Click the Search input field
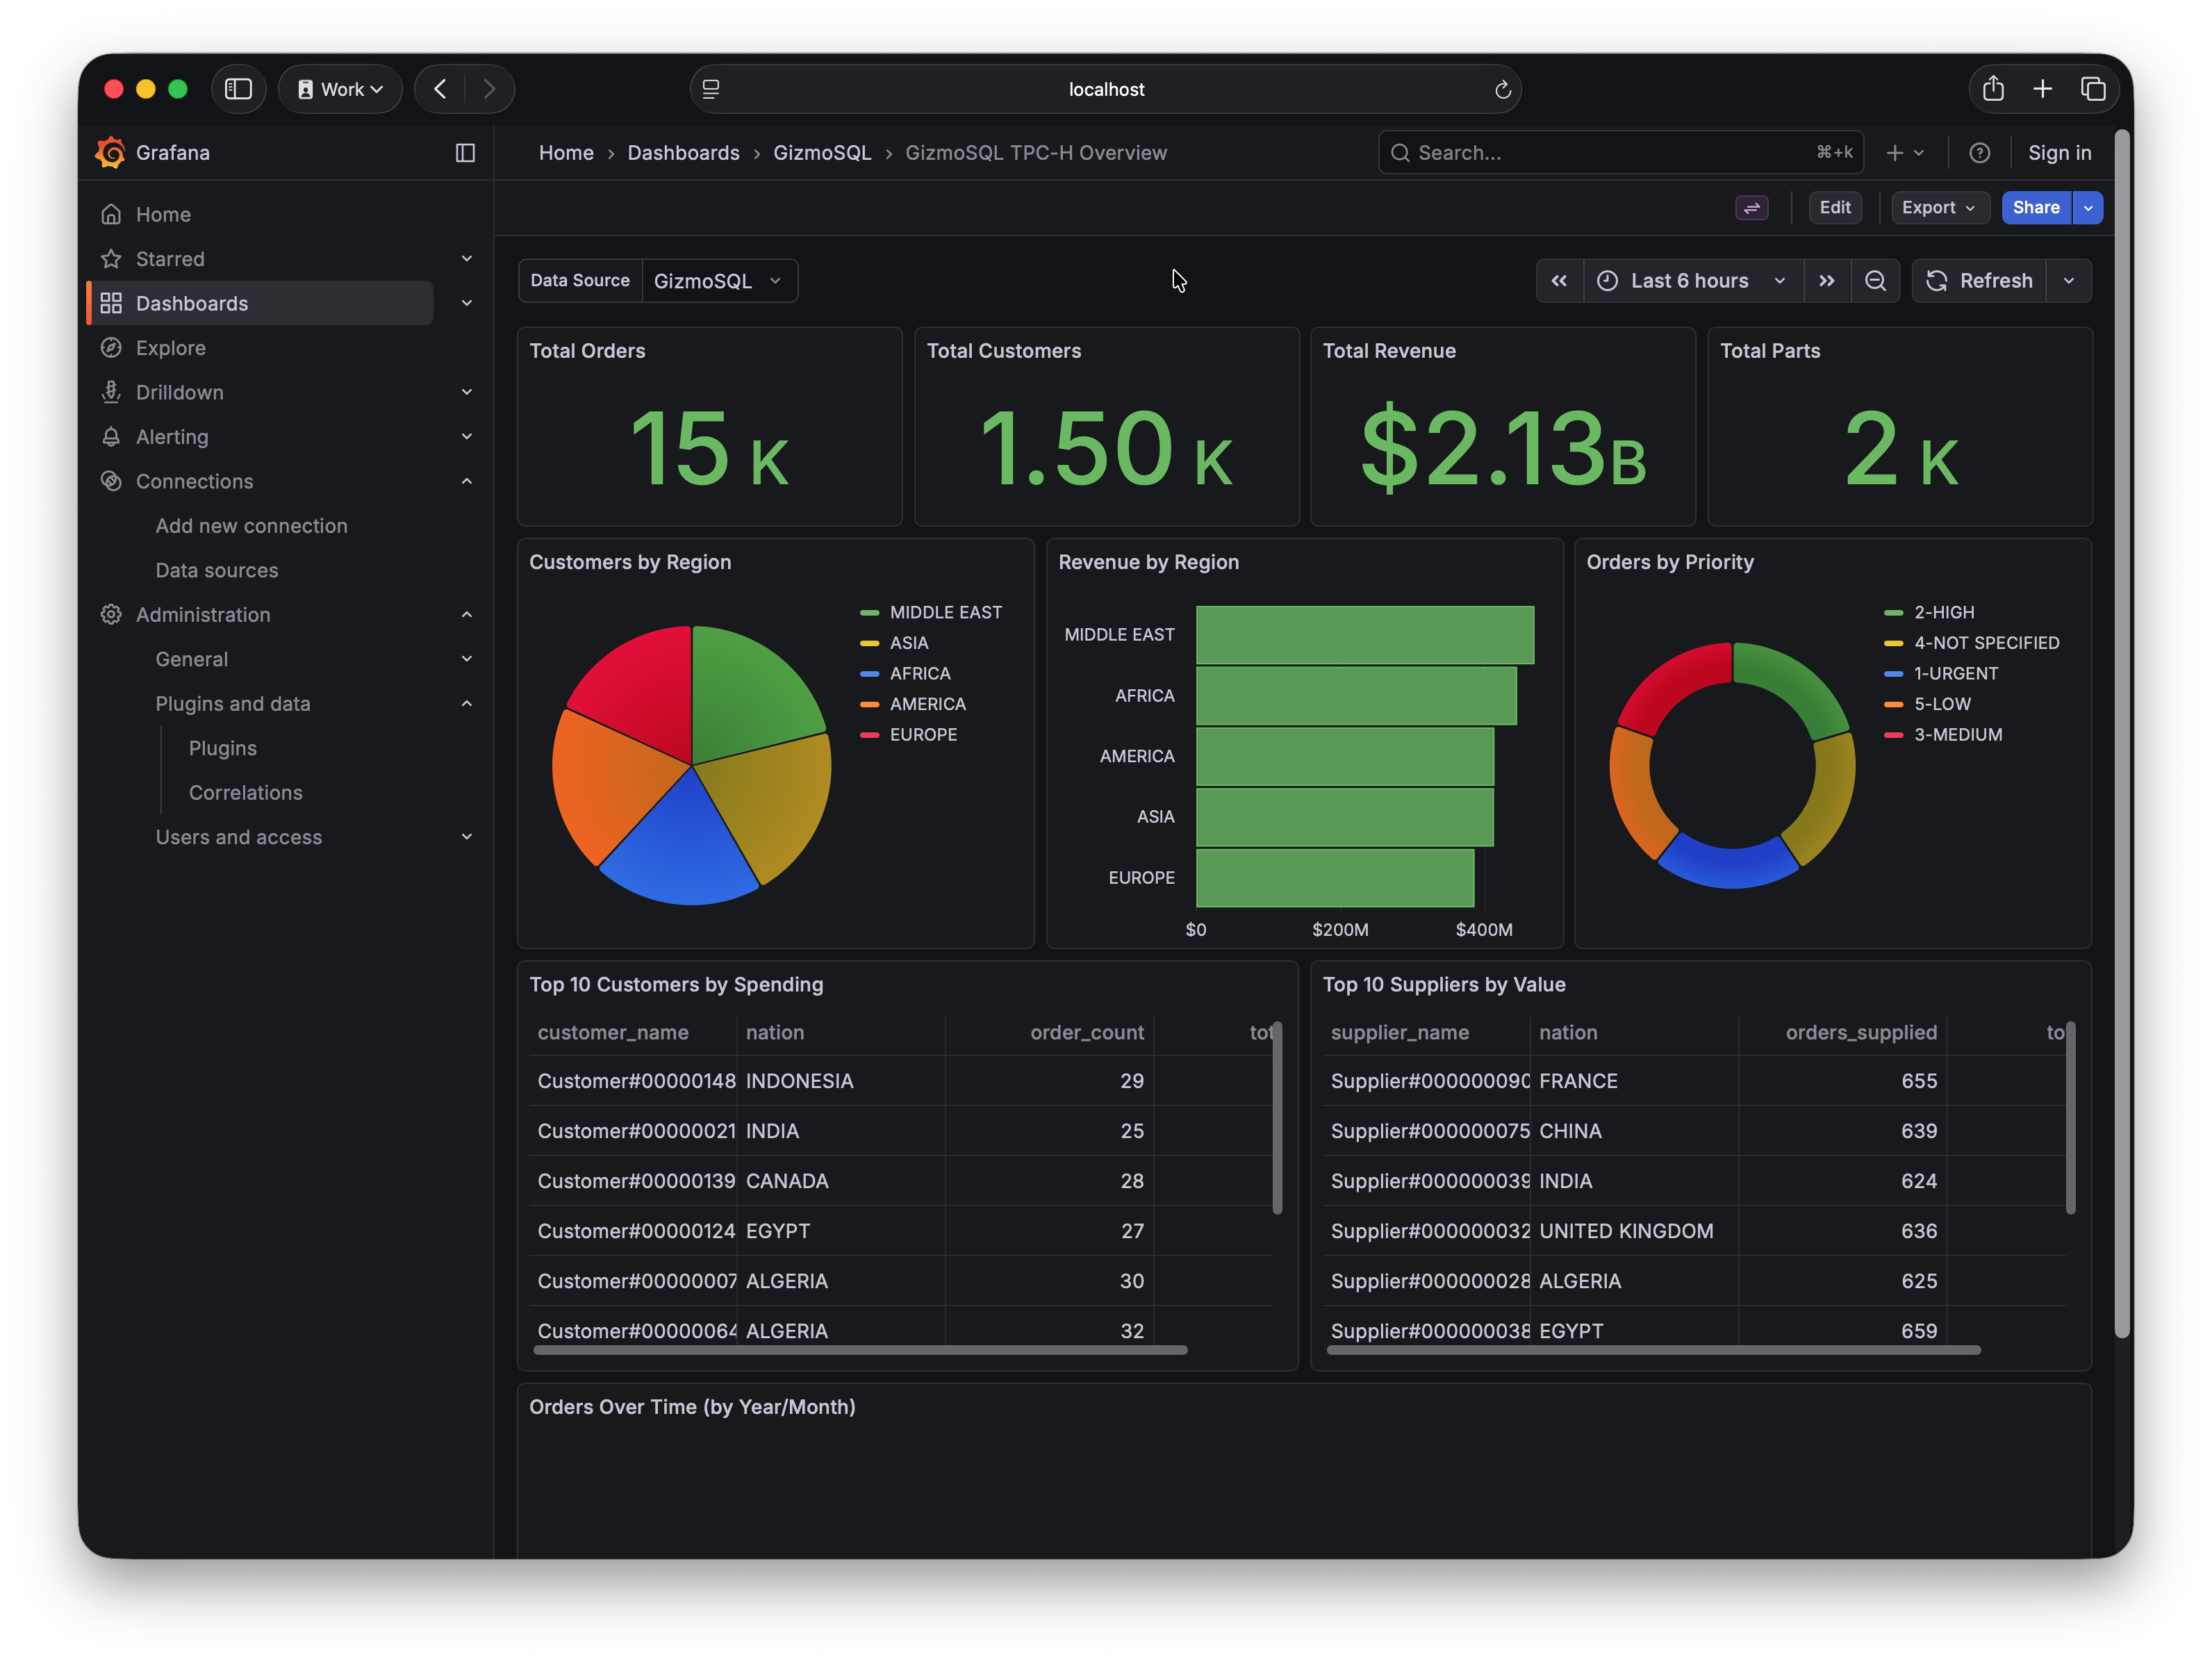Screen dimensions: 2212x1662 pyautogui.click(x=1620, y=153)
